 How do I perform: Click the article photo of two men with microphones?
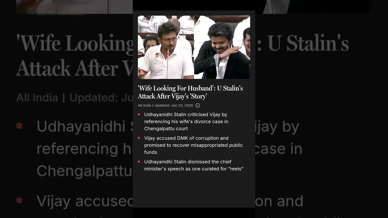click(x=194, y=47)
